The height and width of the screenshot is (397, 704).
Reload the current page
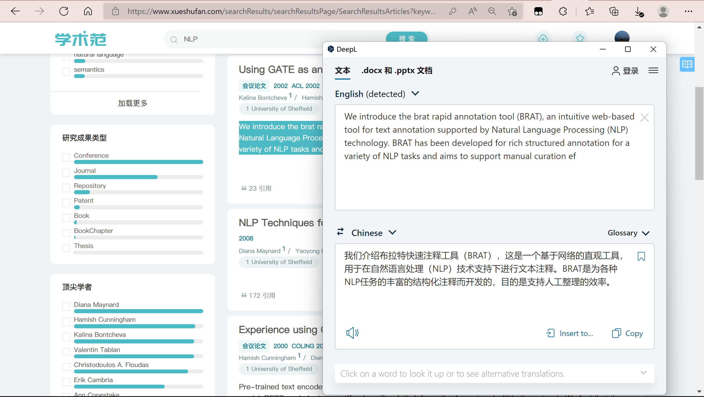(x=64, y=11)
